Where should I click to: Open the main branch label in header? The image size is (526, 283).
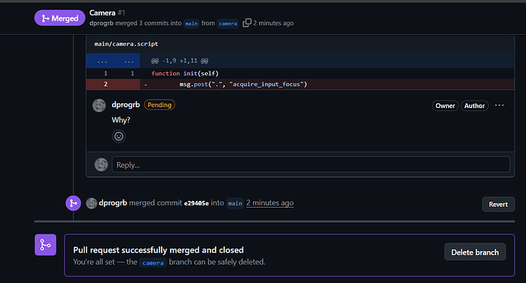pos(191,24)
